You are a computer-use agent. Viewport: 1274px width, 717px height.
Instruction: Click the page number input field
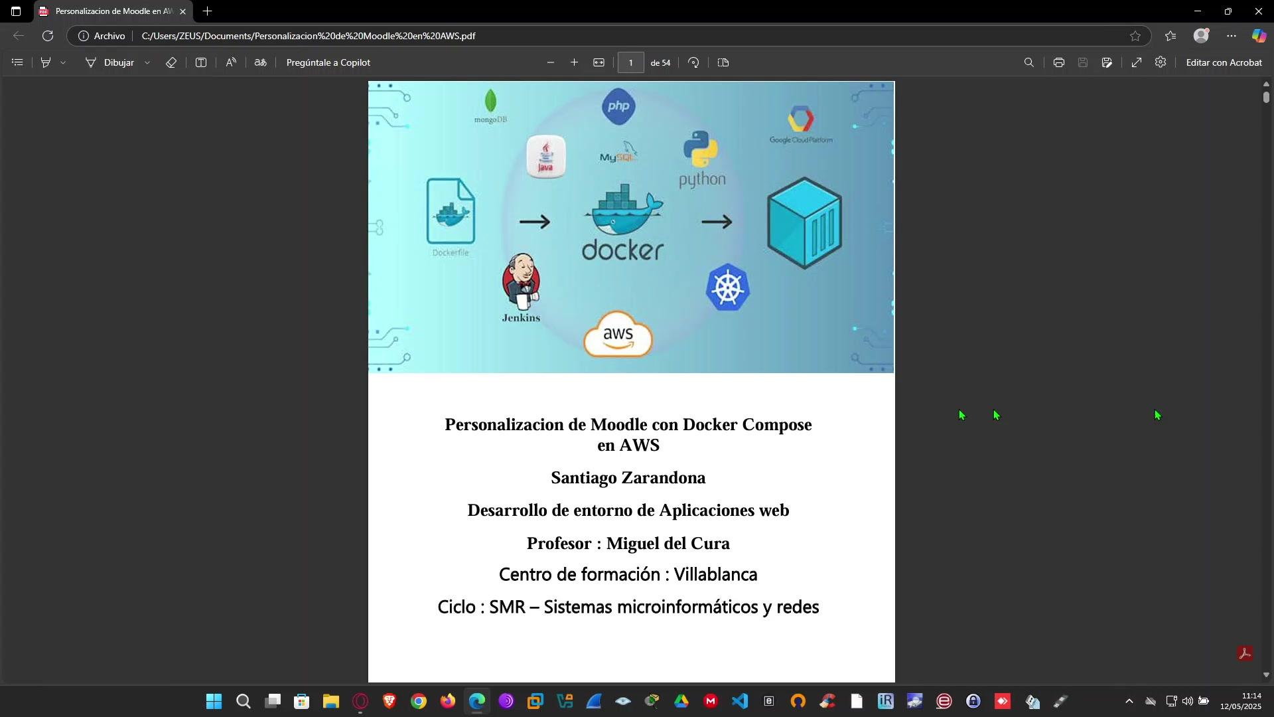coord(630,62)
